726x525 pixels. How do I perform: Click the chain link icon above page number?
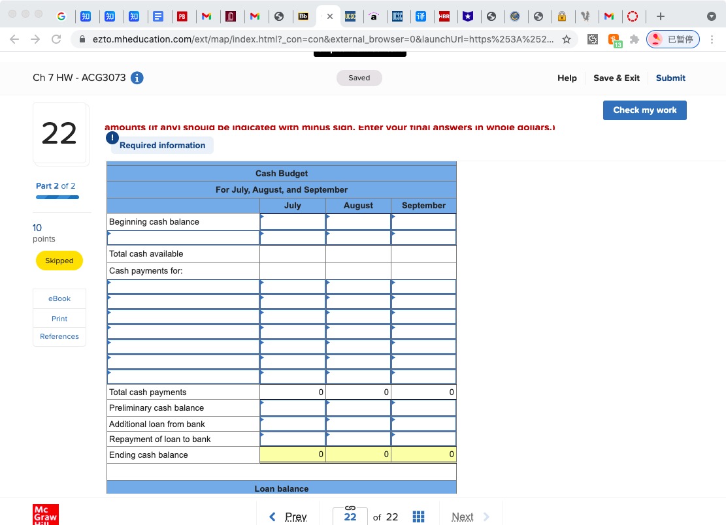pyautogui.click(x=350, y=509)
